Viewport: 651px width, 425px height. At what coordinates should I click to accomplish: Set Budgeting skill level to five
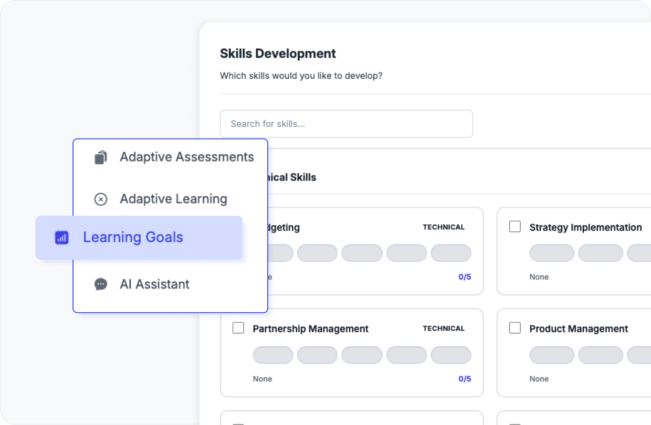coord(451,253)
